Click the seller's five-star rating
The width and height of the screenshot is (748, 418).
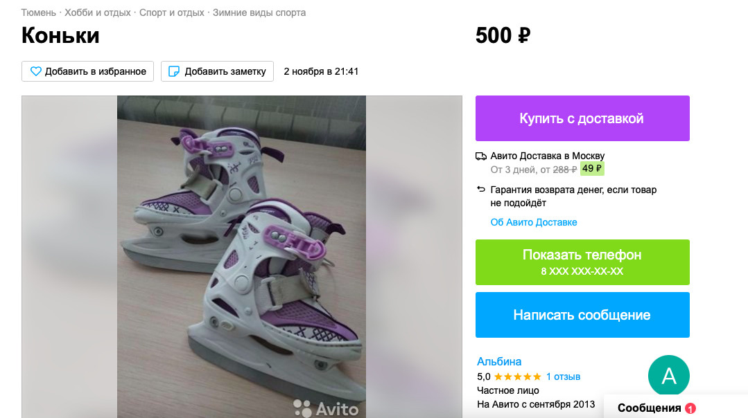pos(517,376)
